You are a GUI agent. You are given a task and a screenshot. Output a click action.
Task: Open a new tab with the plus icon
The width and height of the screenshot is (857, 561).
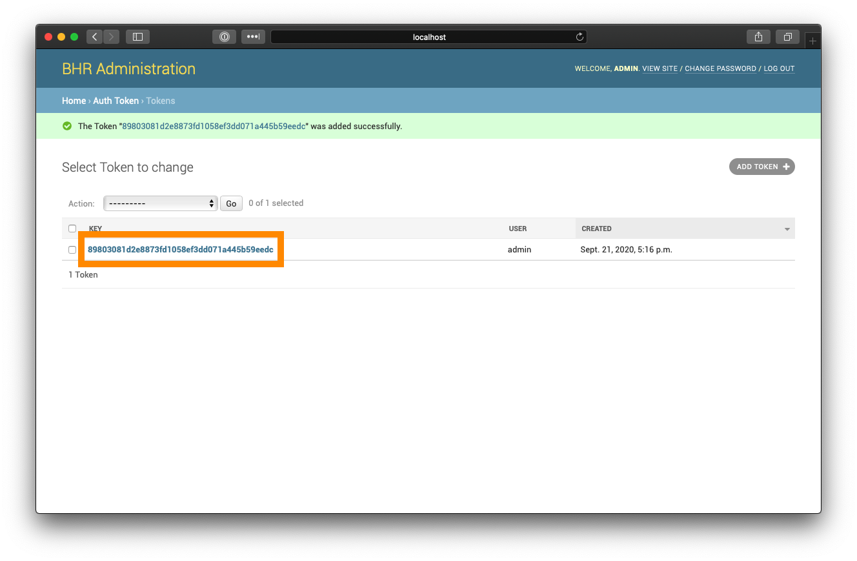[812, 41]
